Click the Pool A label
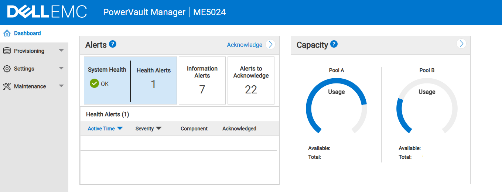Screen dimensions: 502x192 [337, 70]
